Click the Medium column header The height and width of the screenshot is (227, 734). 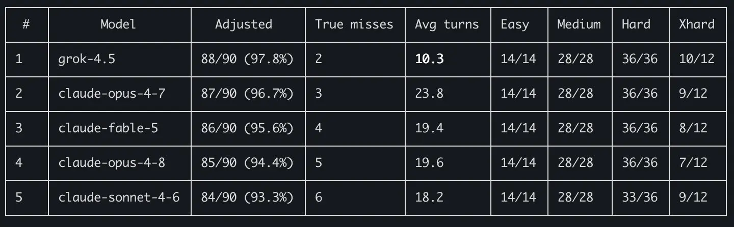click(579, 24)
